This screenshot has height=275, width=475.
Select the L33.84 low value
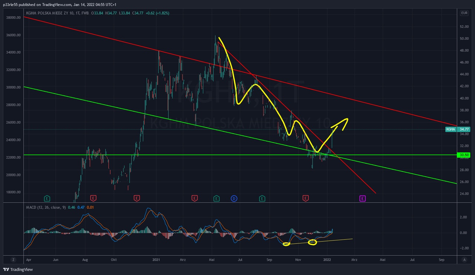coord(124,13)
